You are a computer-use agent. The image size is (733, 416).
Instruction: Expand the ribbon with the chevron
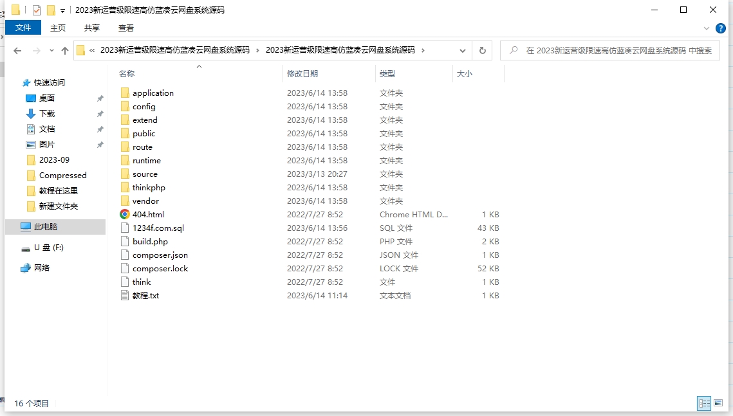coord(707,28)
